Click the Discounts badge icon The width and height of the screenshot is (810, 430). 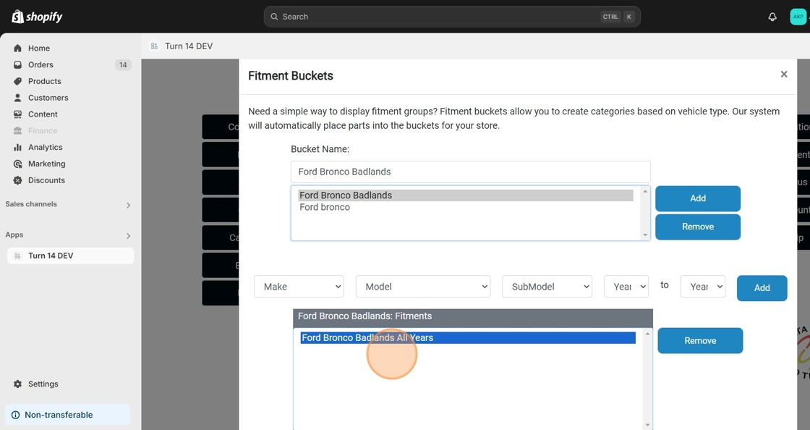[x=17, y=180]
